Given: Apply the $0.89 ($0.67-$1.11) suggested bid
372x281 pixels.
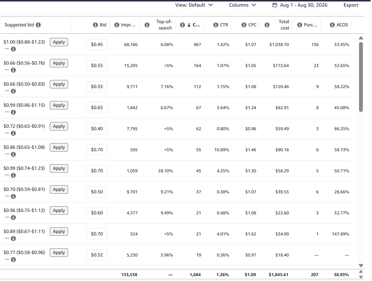Looking at the screenshot, I should (59, 232).
